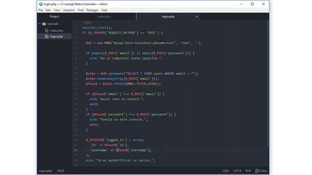Click the index.php file icon

(x=47, y=31)
